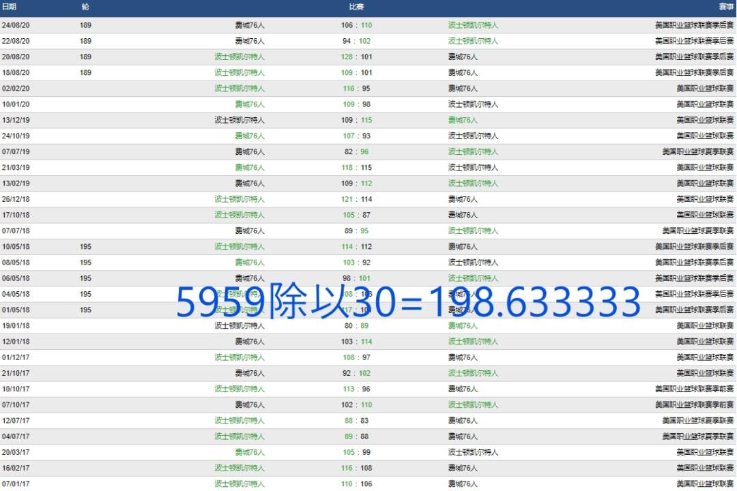Viewport: 737px width, 491px height.
Task: Open the 106 : 110 score on 24/08/20
Action: click(x=356, y=25)
